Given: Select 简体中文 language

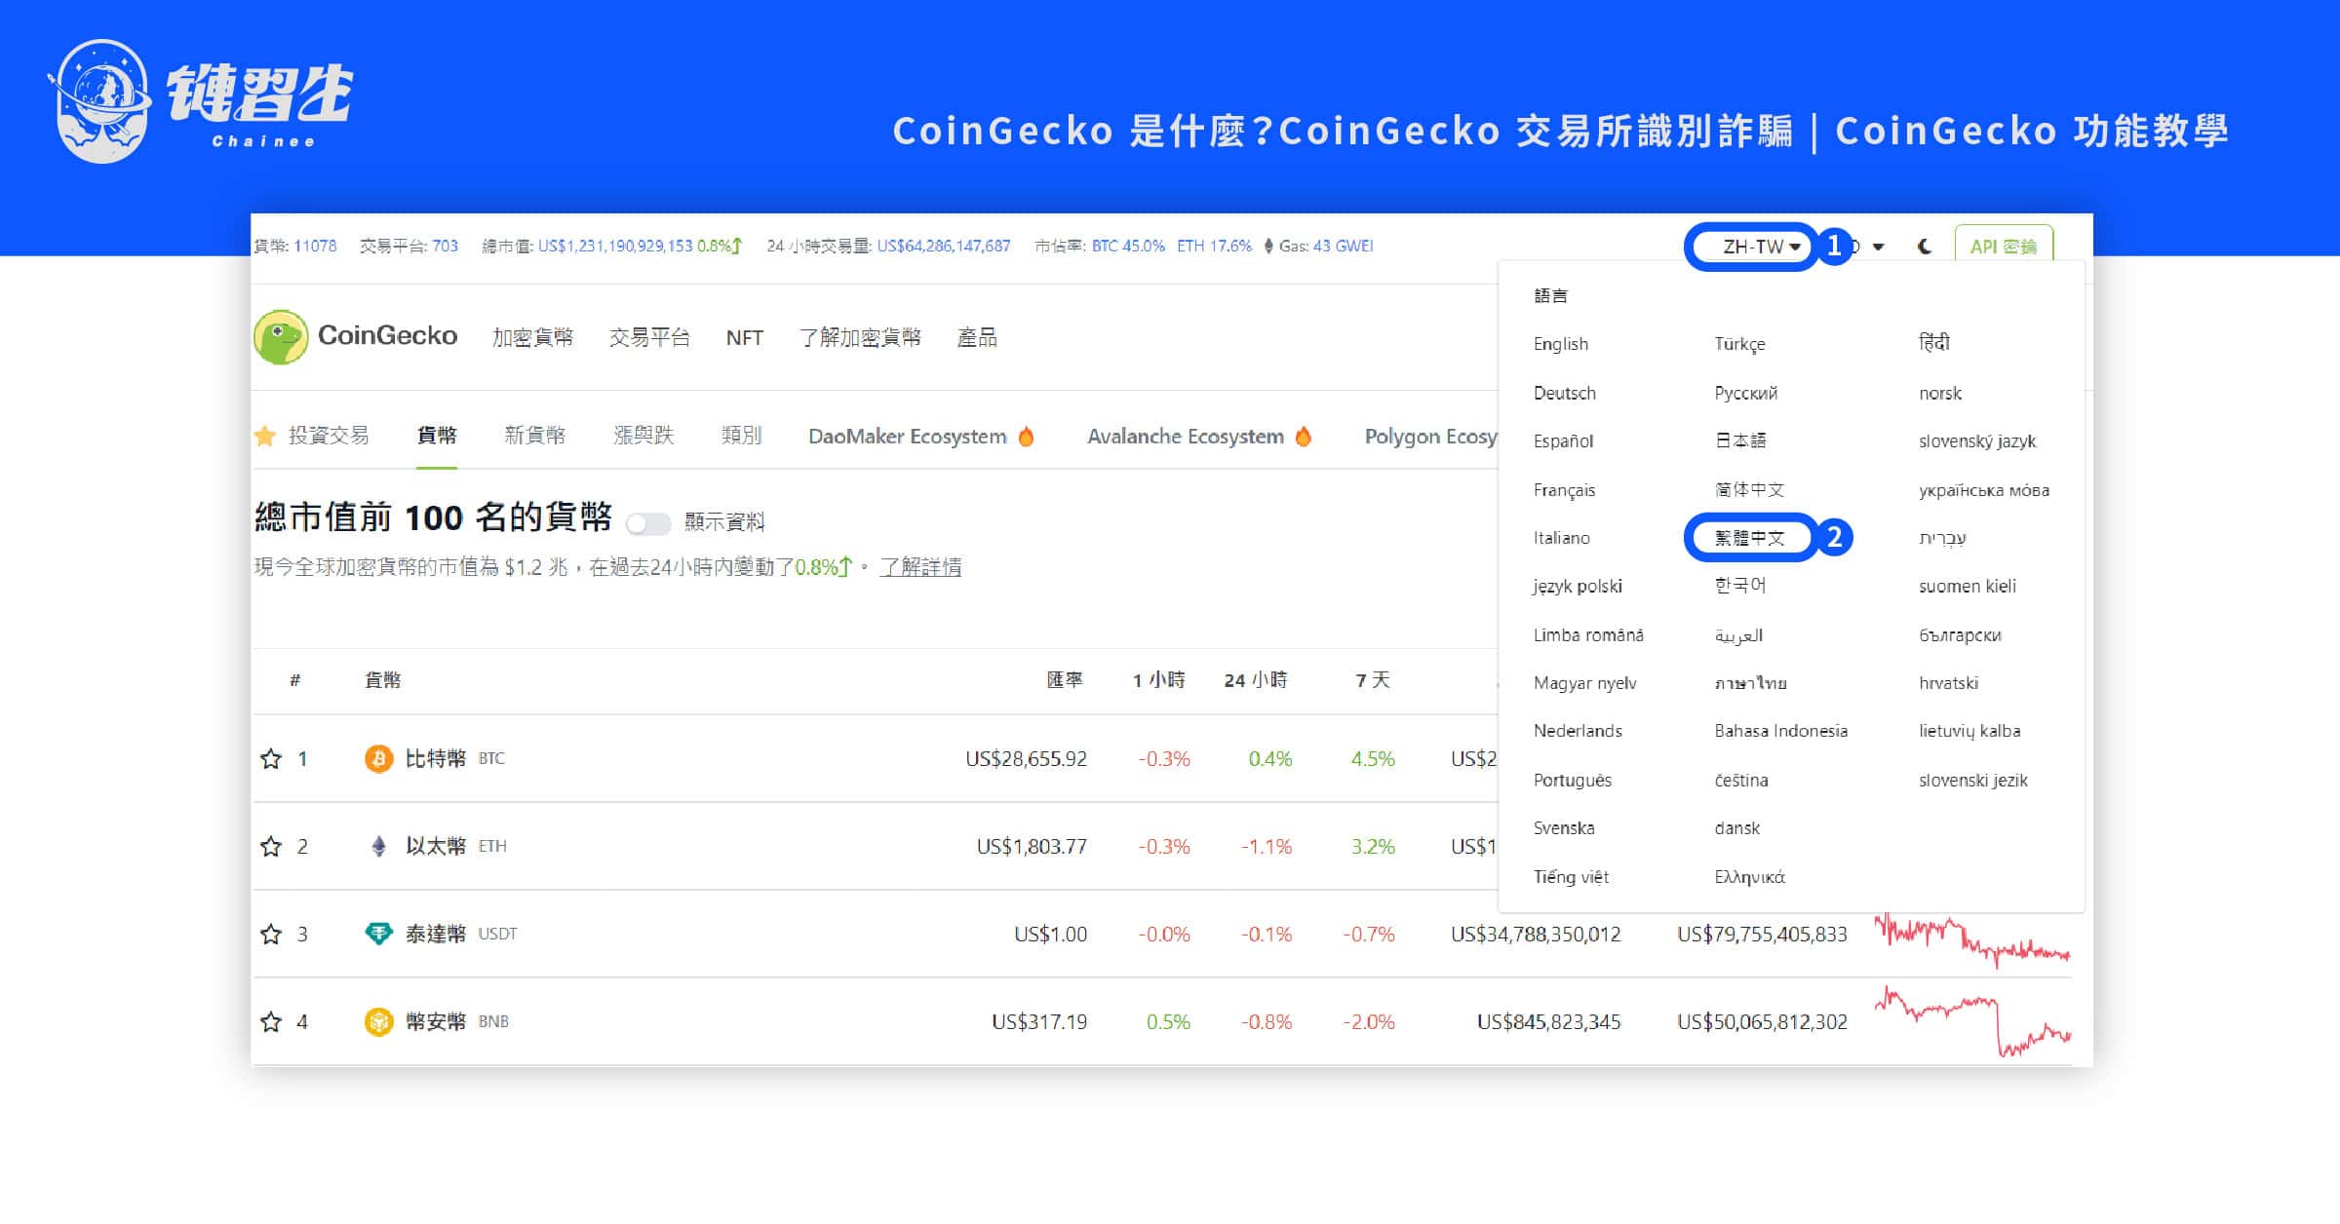Looking at the screenshot, I should [x=1749, y=489].
